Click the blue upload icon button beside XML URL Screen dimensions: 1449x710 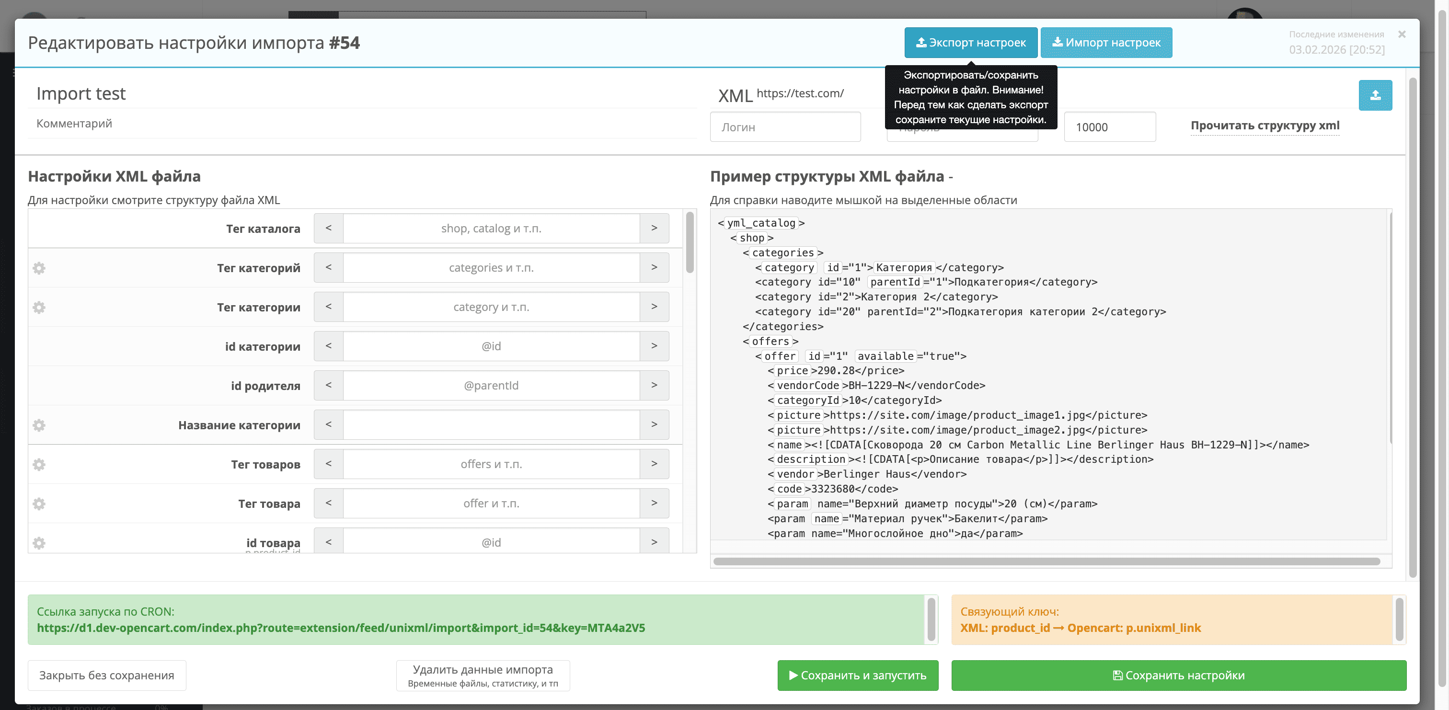click(x=1375, y=95)
